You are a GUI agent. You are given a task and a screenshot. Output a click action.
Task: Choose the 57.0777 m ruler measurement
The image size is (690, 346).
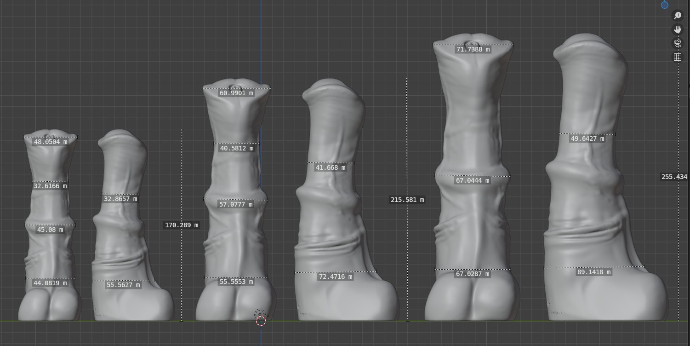pos(236,204)
